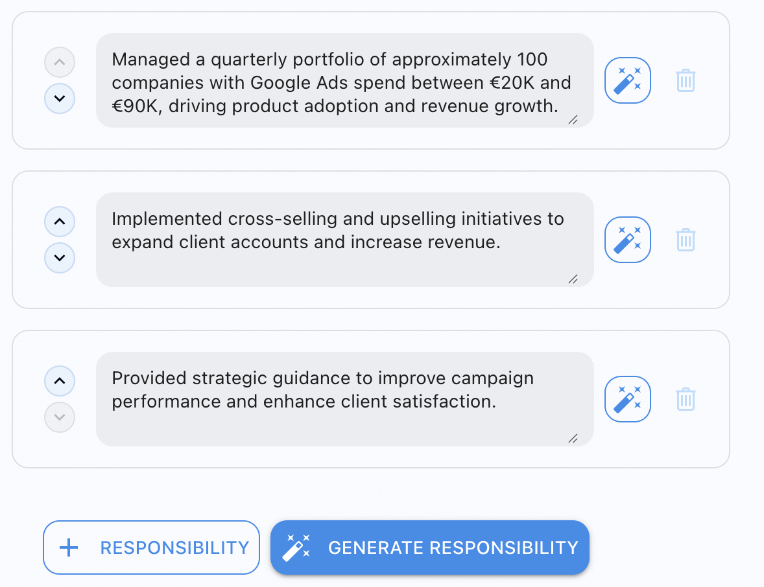Click inside the portfolio management text field

[344, 80]
